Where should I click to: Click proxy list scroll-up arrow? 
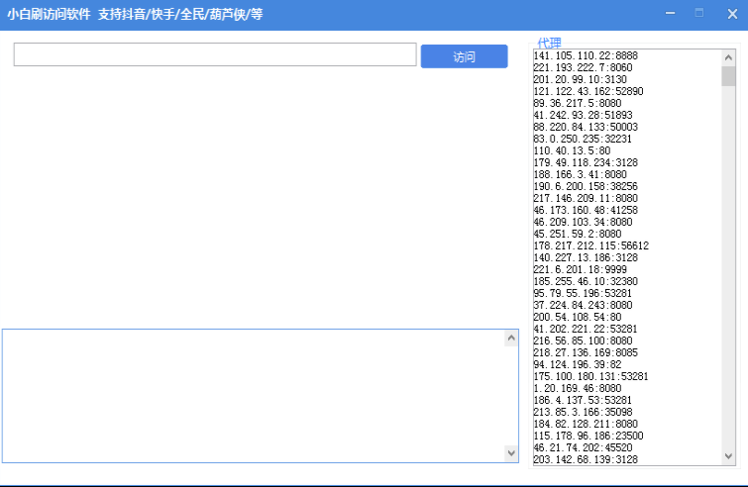[728, 57]
